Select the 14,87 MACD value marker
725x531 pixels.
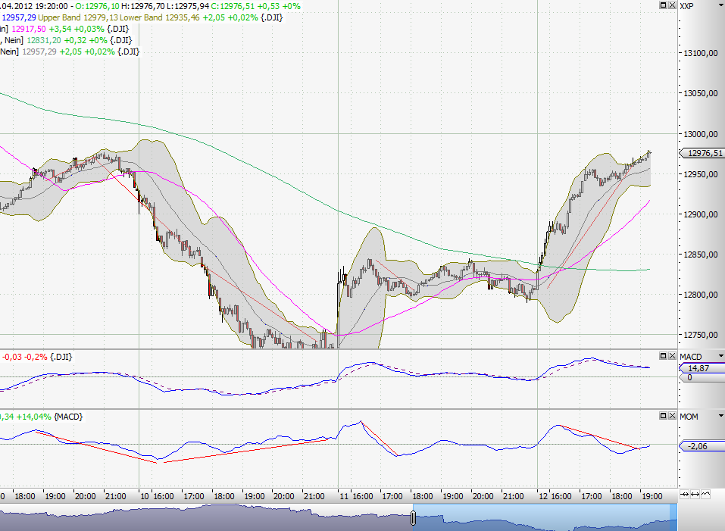coord(701,368)
